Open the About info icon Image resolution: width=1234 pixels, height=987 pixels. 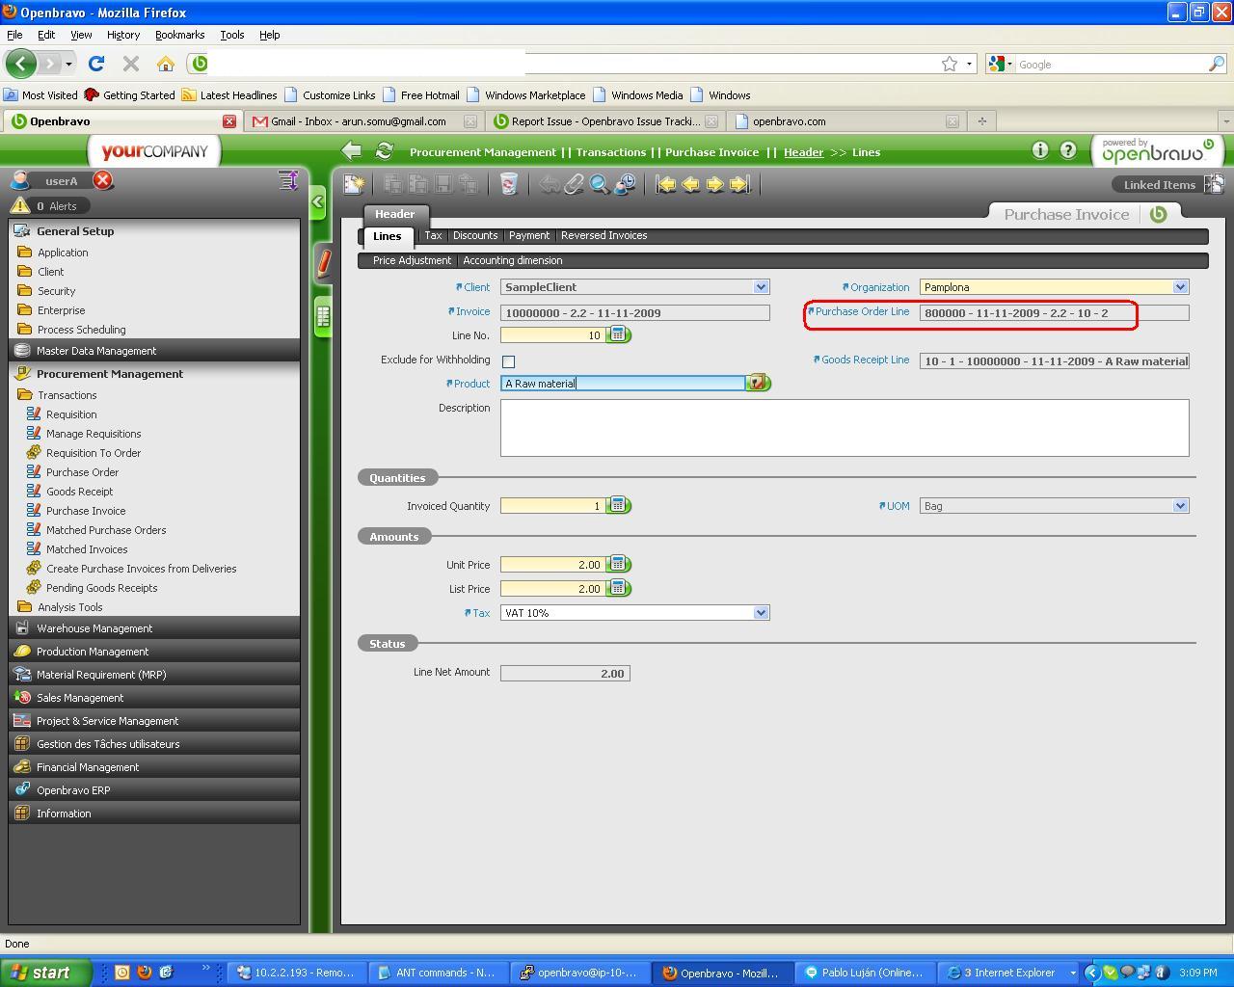[x=1040, y=149]
